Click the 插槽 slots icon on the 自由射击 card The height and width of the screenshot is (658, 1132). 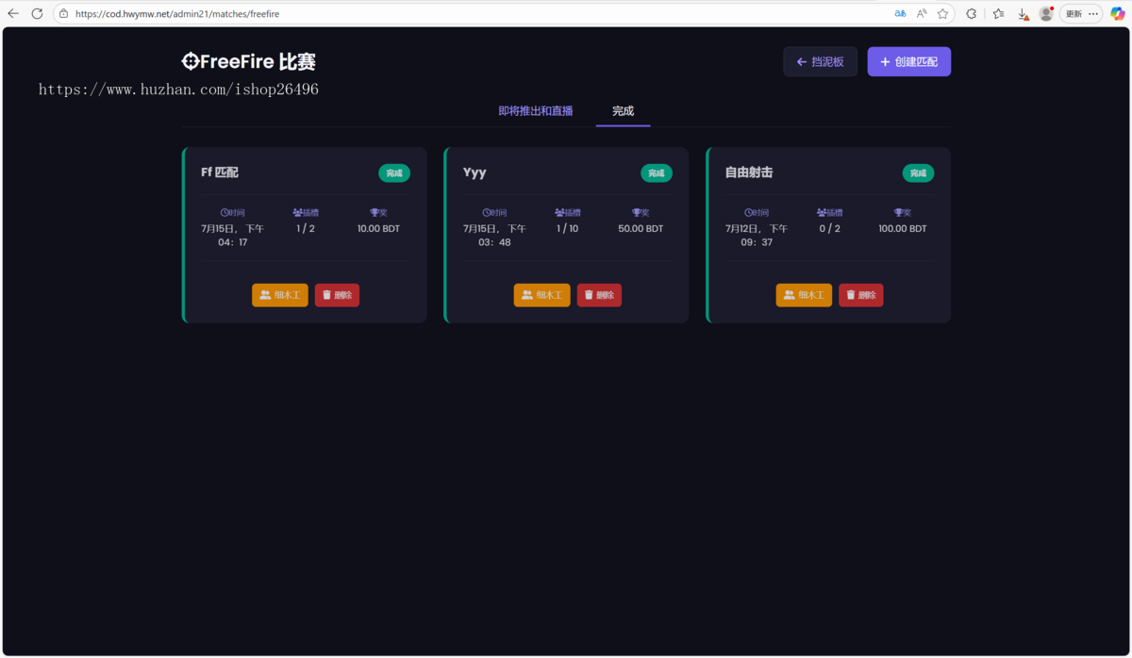point(821,212)
